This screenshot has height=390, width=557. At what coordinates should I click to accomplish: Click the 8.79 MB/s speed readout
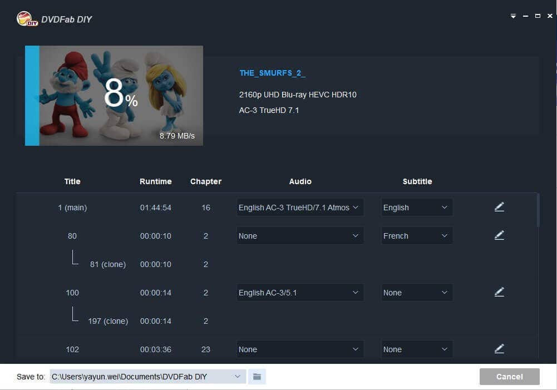177,136
